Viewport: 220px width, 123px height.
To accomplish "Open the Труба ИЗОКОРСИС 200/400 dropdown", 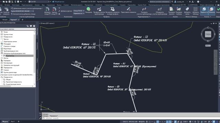I will click(x=22, y=11).
